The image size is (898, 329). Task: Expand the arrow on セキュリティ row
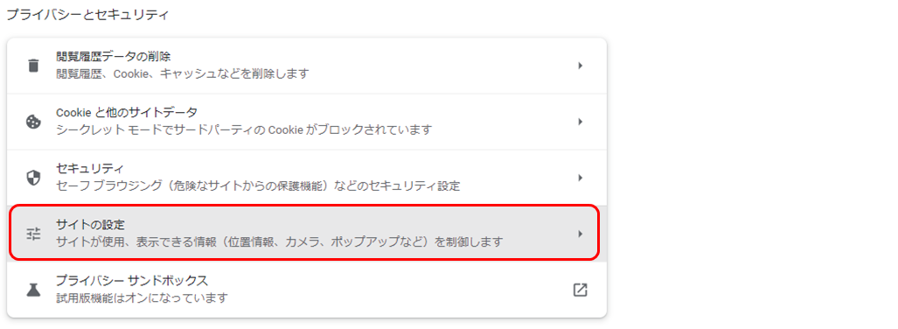(580, 178)
